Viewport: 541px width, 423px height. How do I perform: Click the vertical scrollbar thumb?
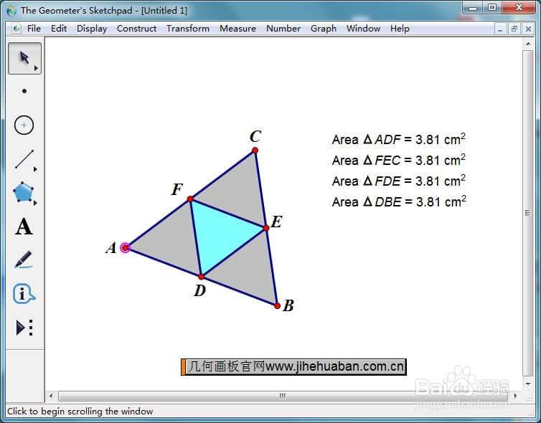pyautogui.click(x=527, y=213)
